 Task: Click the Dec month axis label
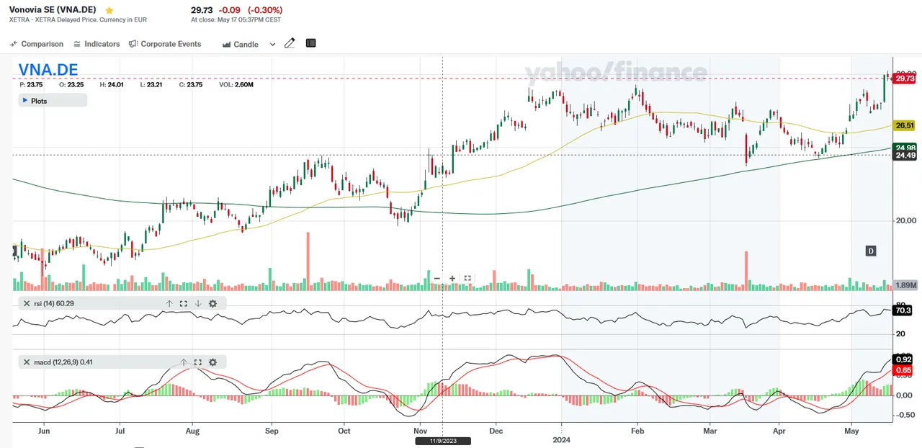496,431
